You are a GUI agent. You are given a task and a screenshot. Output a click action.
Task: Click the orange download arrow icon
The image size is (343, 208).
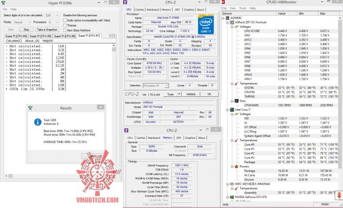tap(339, 195)
